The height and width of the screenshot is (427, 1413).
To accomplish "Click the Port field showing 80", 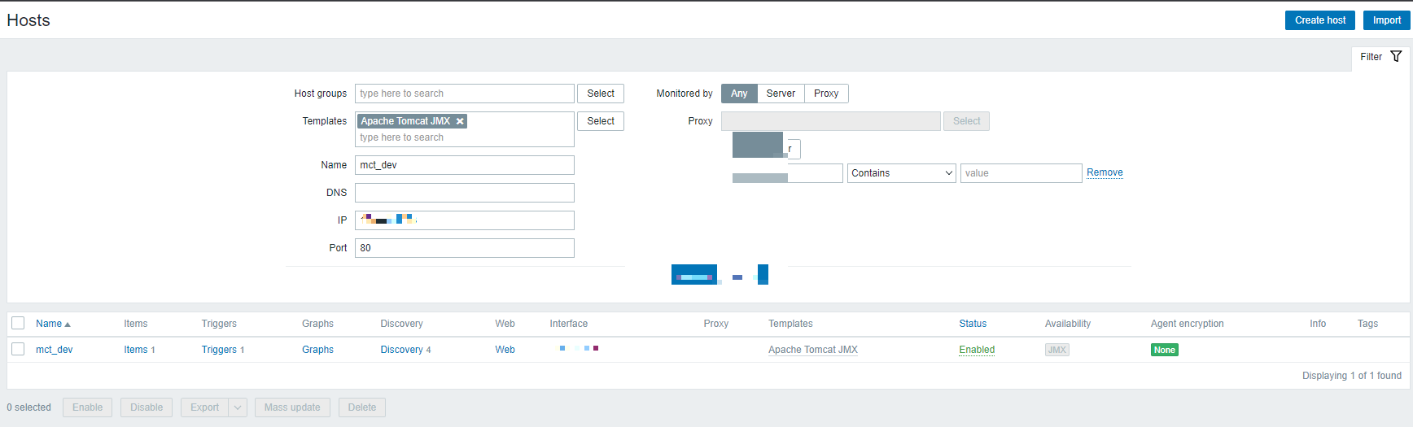I will point(465,248).
